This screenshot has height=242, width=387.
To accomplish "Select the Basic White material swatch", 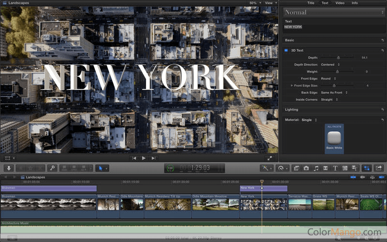I will point(334,138).
